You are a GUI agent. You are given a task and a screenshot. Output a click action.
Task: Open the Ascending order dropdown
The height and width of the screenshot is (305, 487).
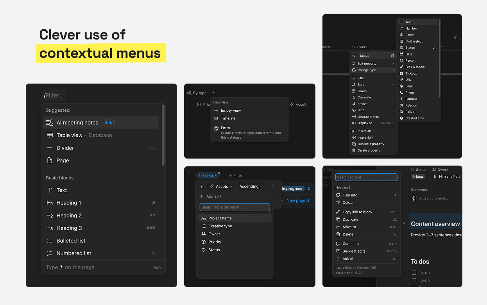tap(251, 187)
